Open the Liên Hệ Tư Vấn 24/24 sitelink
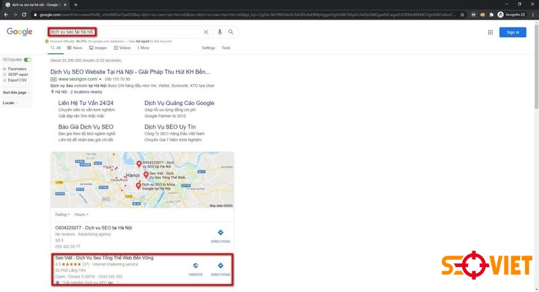Screen dimensions: 539x292 [86, 103]
